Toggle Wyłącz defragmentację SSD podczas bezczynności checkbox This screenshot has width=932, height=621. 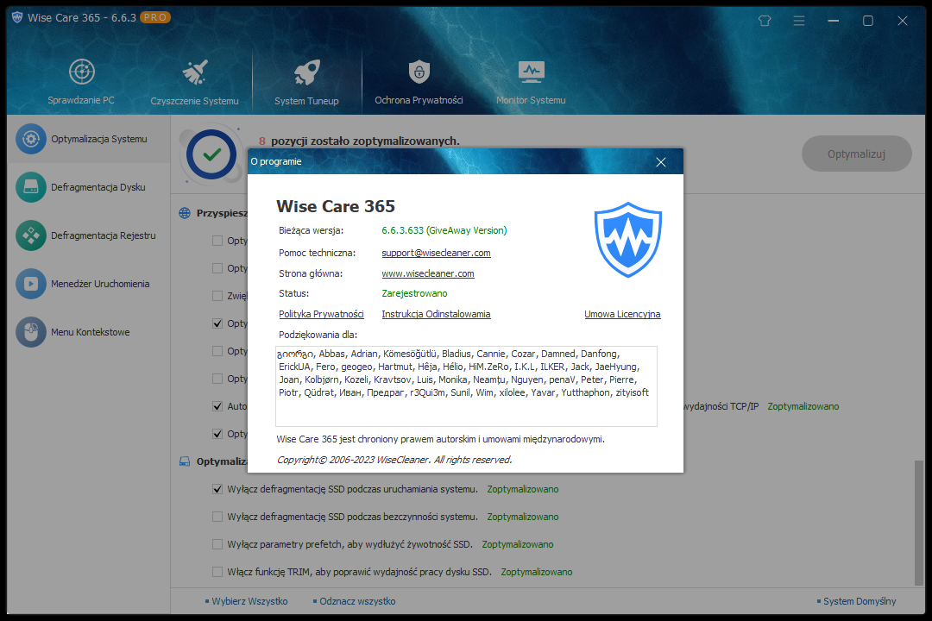pyautogui.click(x=217, y=517)
